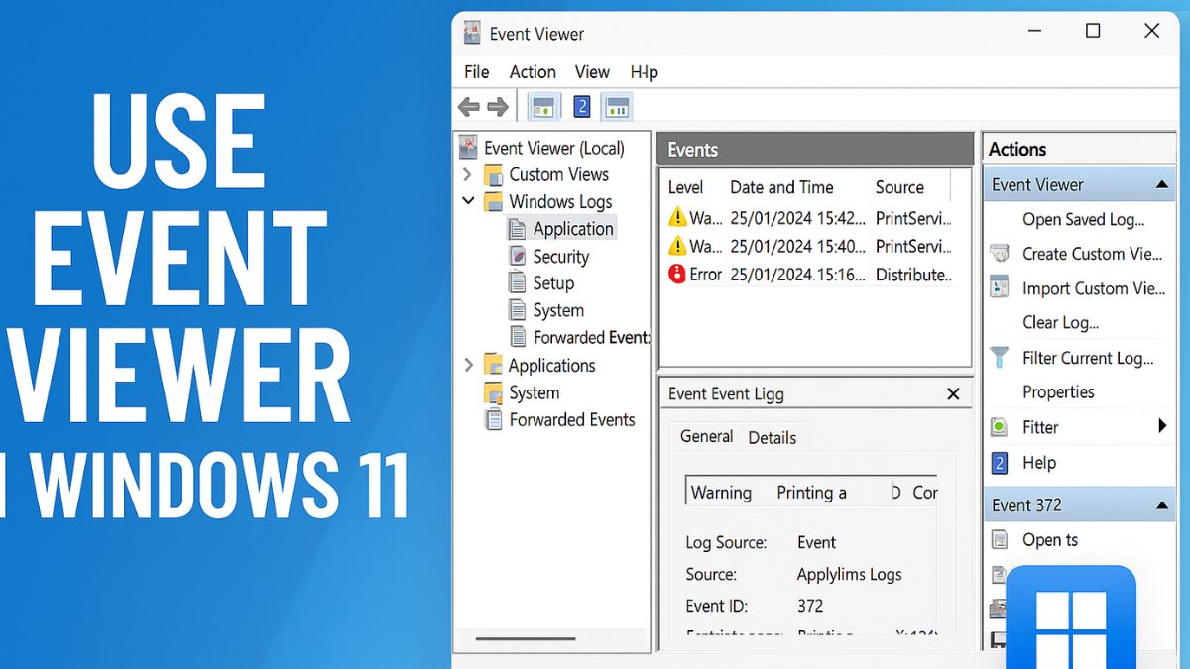Sort events by Date and Time header
This screenshot has height=669, width=1190.
click(781, 187)
